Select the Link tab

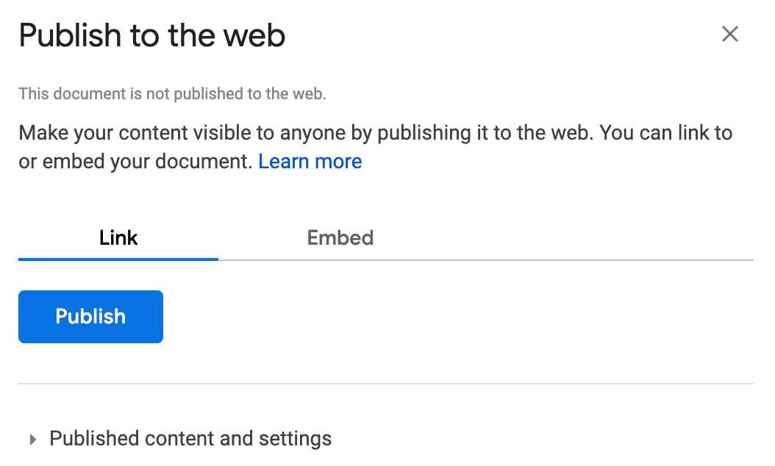[118, 238]
